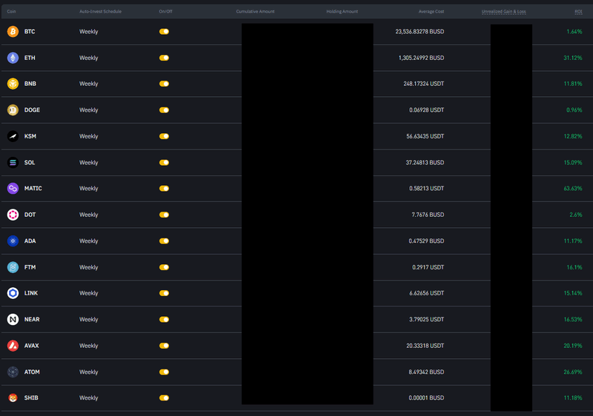
Task: Click the SOL coin icon
Action: (x=13, y=162)
